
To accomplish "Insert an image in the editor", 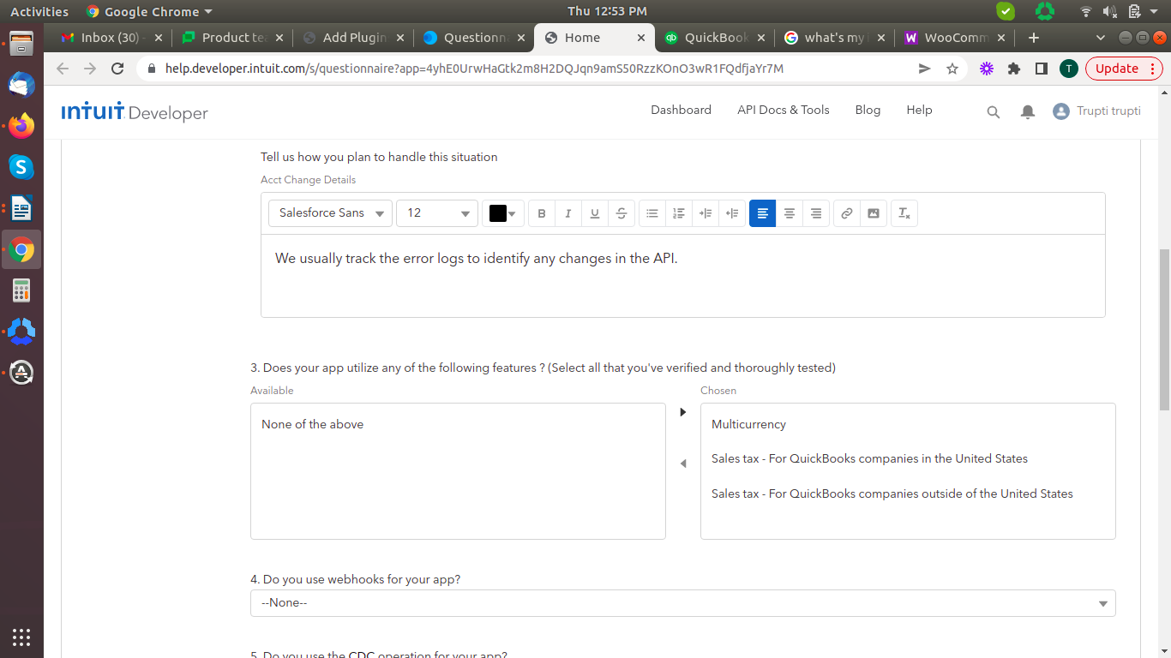I will click(874, 213).
